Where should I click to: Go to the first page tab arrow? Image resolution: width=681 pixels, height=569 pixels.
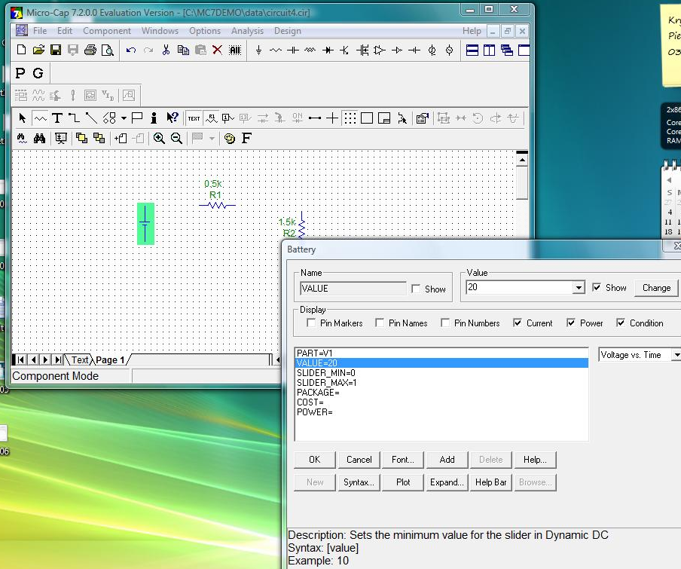tap(20, 359)
